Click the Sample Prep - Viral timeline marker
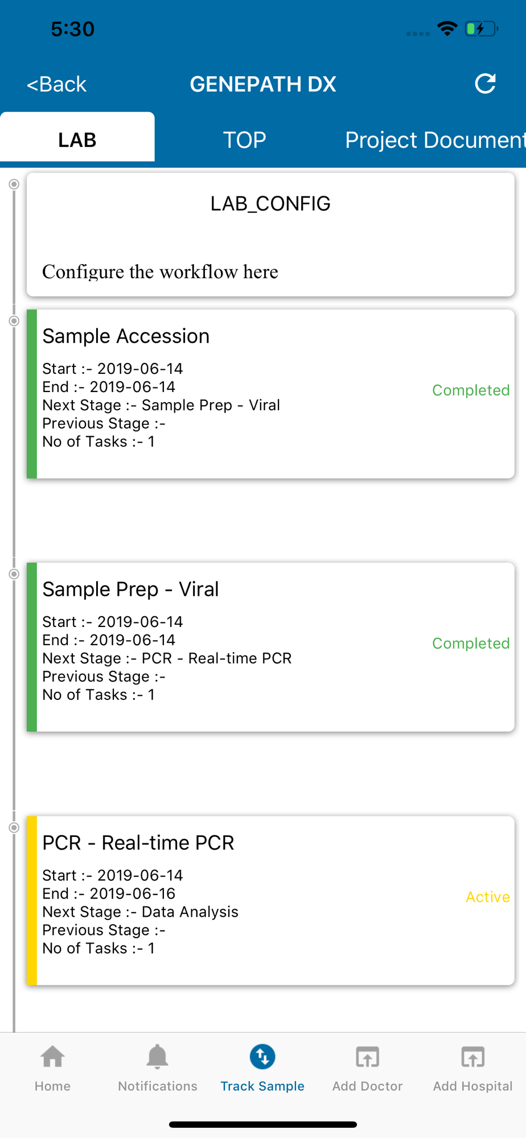 pyautogui.click(x=14, y=574)
